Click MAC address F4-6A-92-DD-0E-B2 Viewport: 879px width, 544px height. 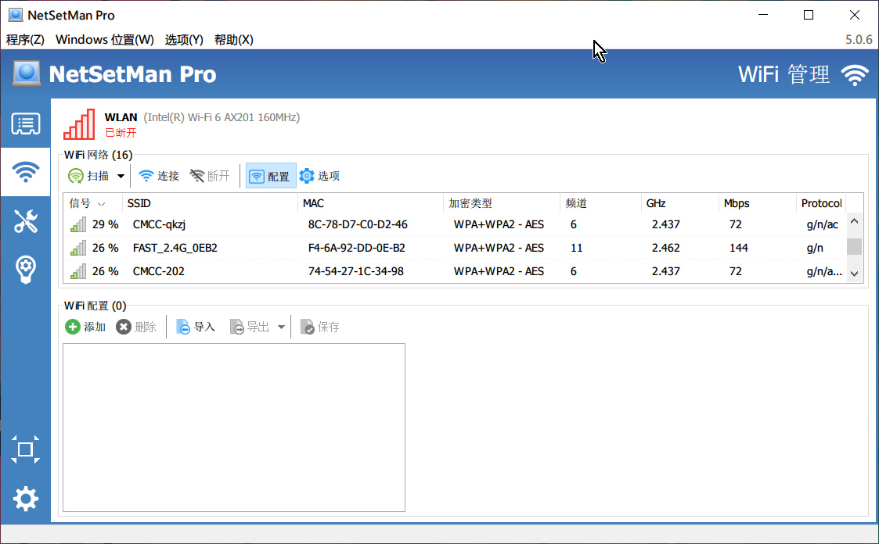357,248
